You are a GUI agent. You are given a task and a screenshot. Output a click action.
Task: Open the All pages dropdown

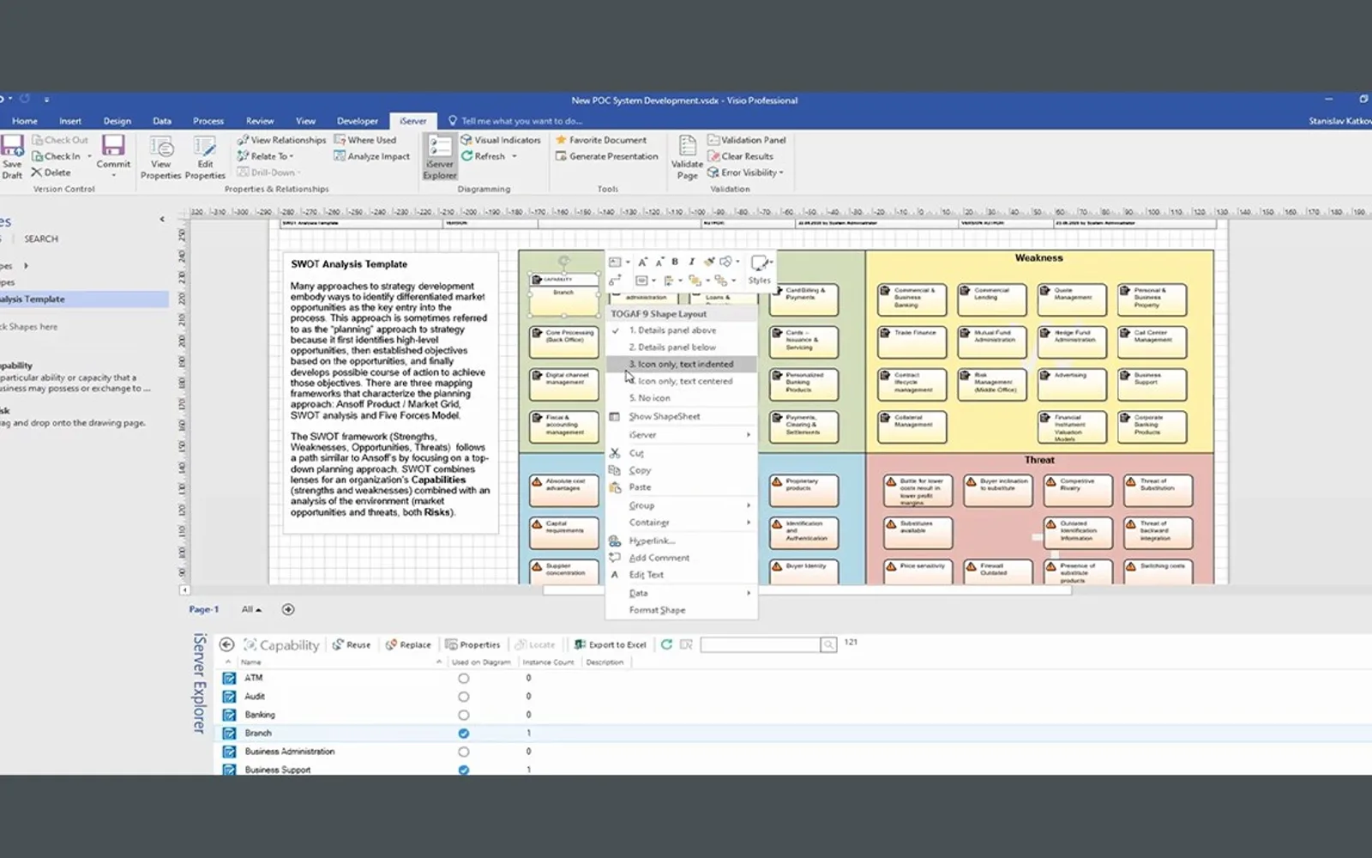pyautogui.click(x=251, y=609)
